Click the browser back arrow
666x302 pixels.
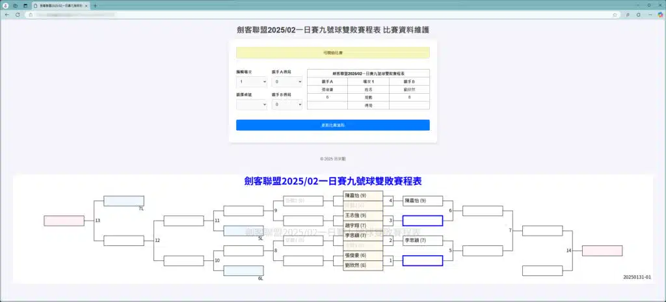coord(7,14)
